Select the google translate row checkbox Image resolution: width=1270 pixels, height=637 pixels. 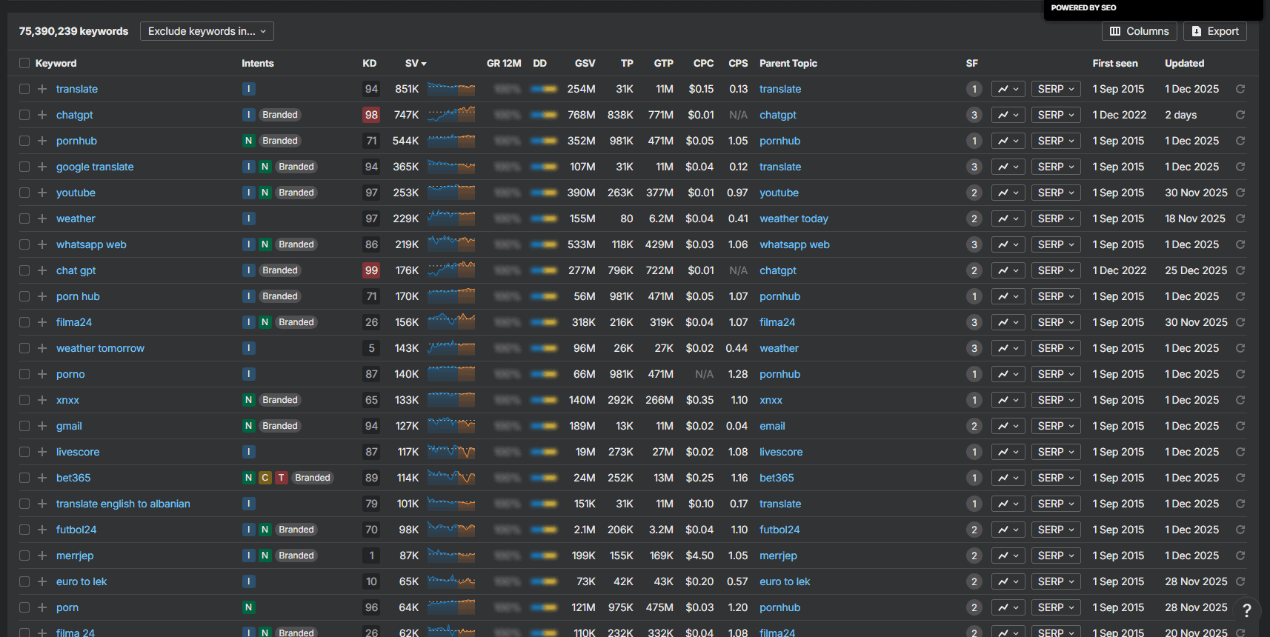point(24,167)
